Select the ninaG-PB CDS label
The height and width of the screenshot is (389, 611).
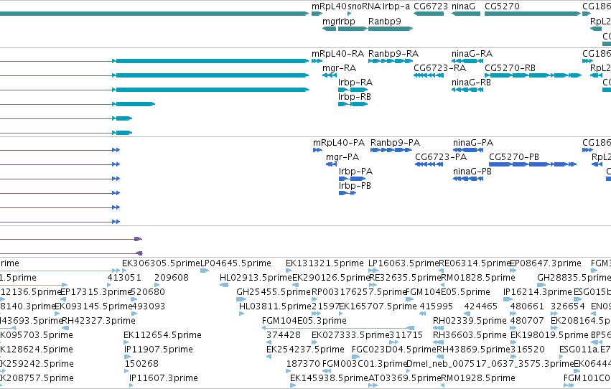click(x=472, y=172)
